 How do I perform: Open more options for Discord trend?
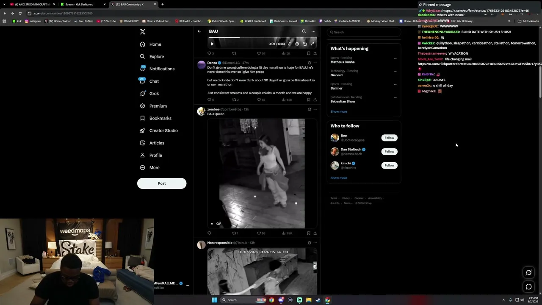pos(395,71)
